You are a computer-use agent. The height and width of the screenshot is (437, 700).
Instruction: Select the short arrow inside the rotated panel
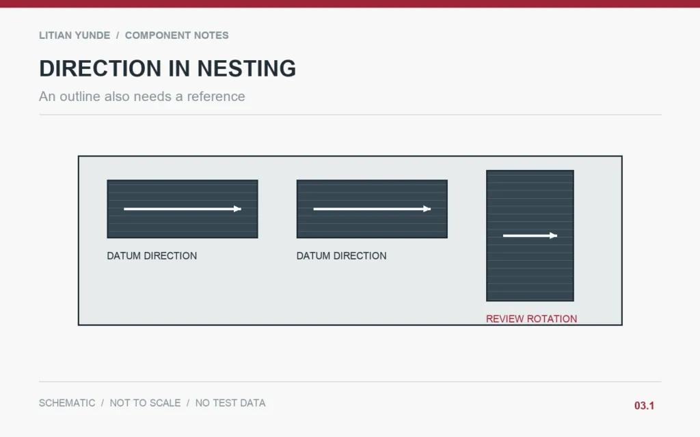click(x=530, y=236)
